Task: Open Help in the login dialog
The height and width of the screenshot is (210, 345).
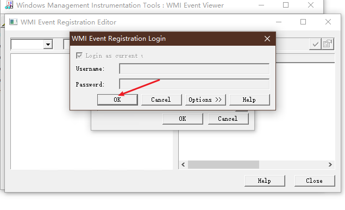Action: pos(249,100)
